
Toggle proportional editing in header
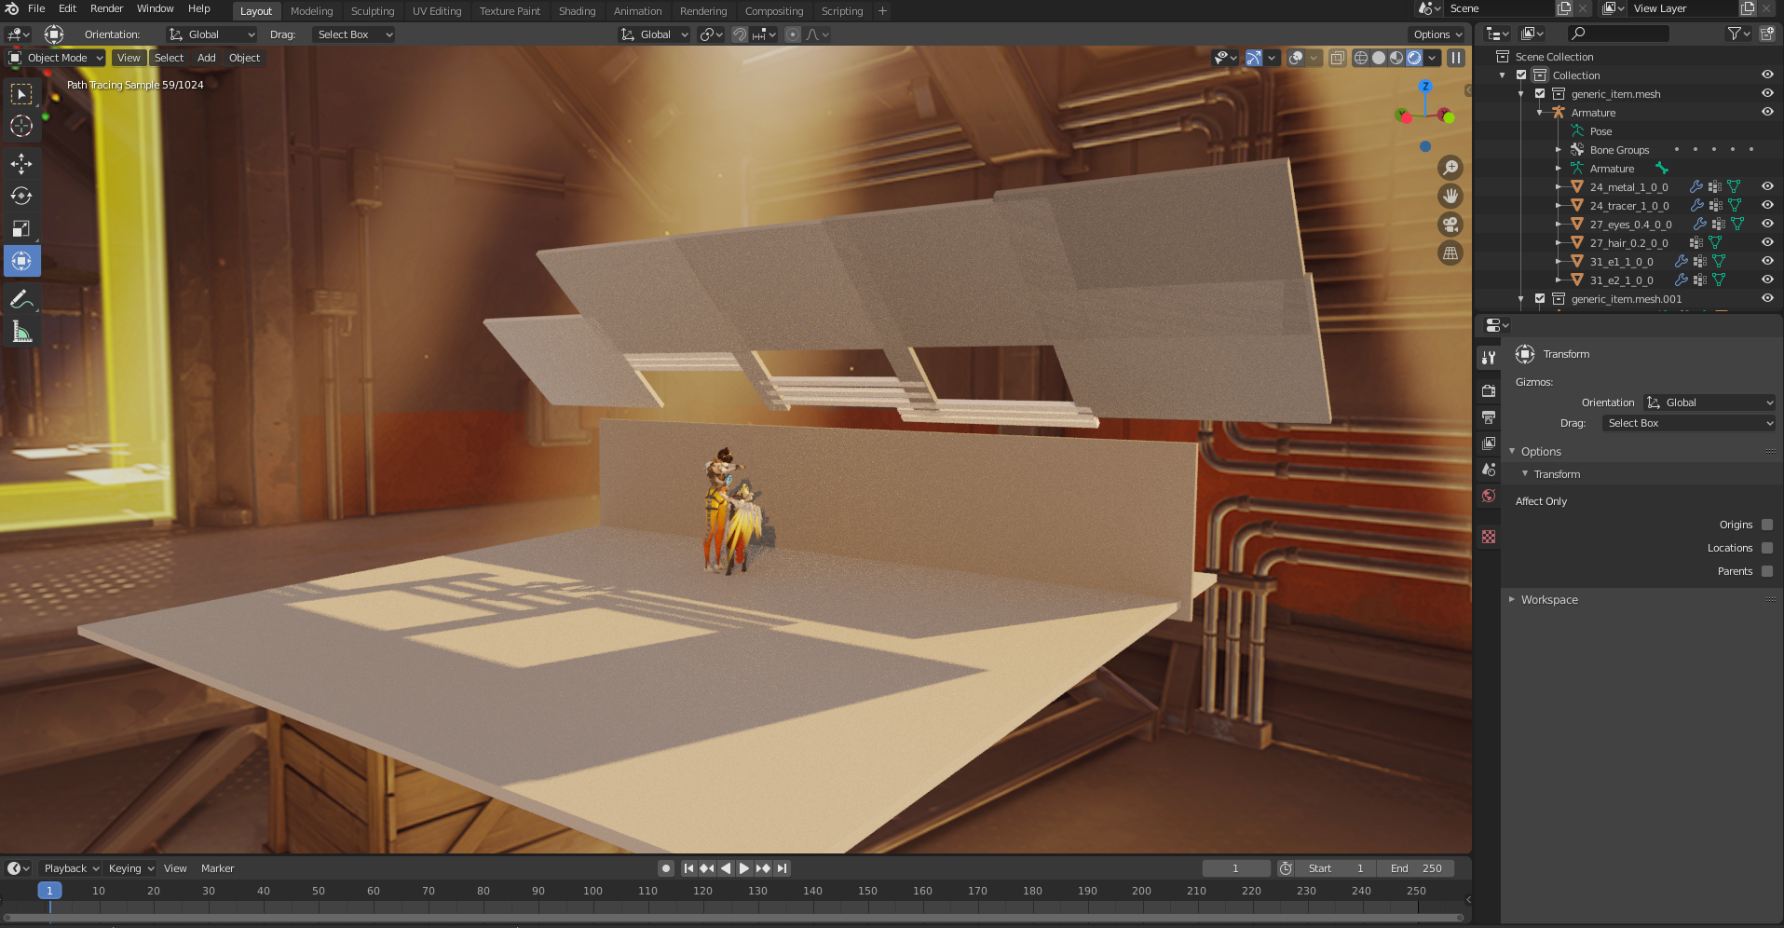793,34
